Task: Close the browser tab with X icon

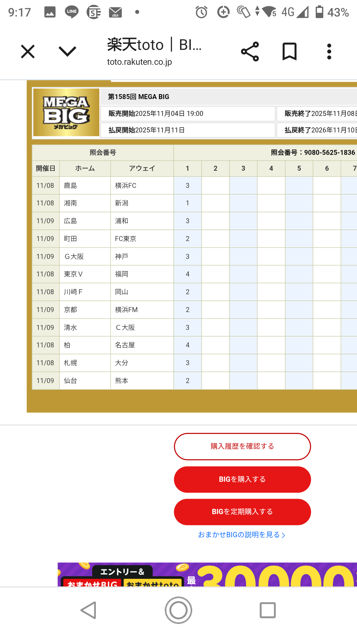Action: [x=28, y=52]
